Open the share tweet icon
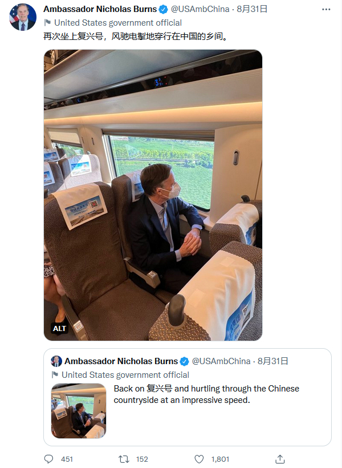Viewport: 342px width, 468px height. (x=280, y=459)
